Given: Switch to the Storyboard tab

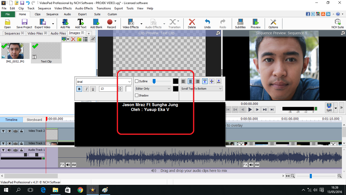Looking at the screenshot, I should click(34, 120).
